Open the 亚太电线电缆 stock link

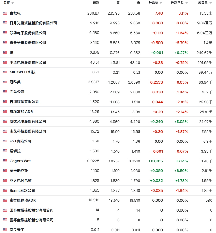click(x=21, y=180)
